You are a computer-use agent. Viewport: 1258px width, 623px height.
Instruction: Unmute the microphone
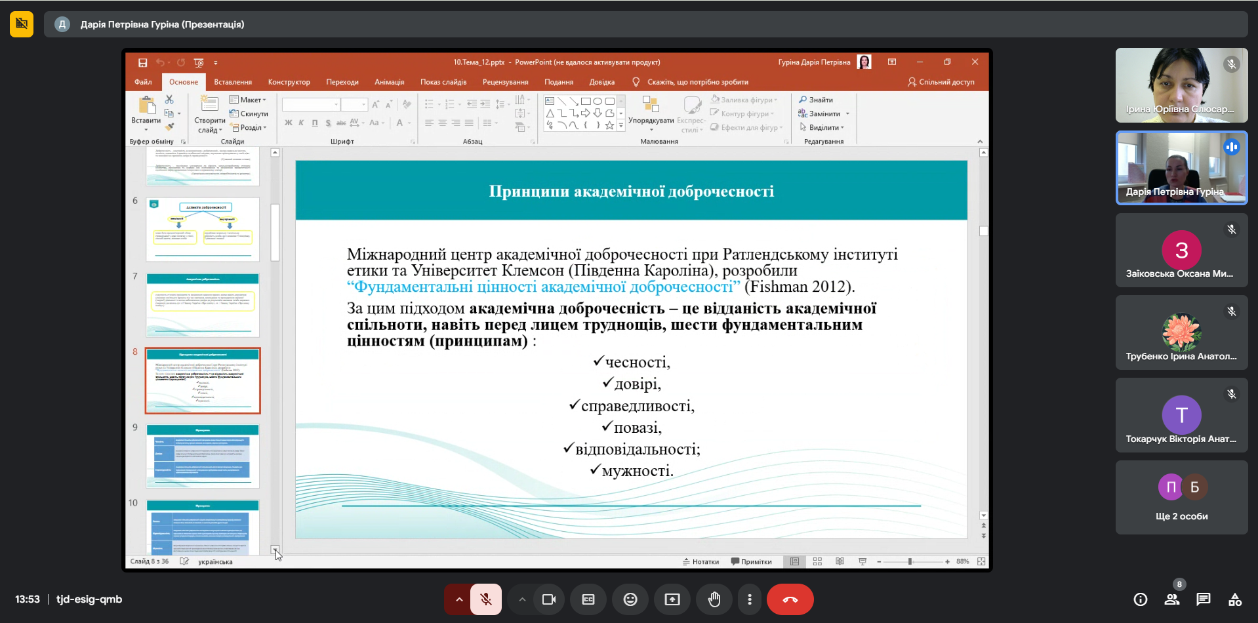click(x=486, y=599)
